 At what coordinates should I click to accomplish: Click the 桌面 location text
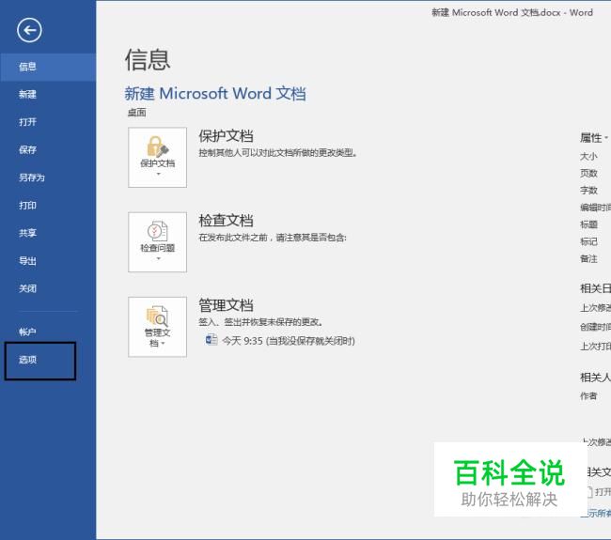click(137, 113)
